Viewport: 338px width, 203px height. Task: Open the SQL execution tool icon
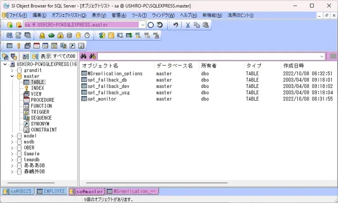[10, 35]
